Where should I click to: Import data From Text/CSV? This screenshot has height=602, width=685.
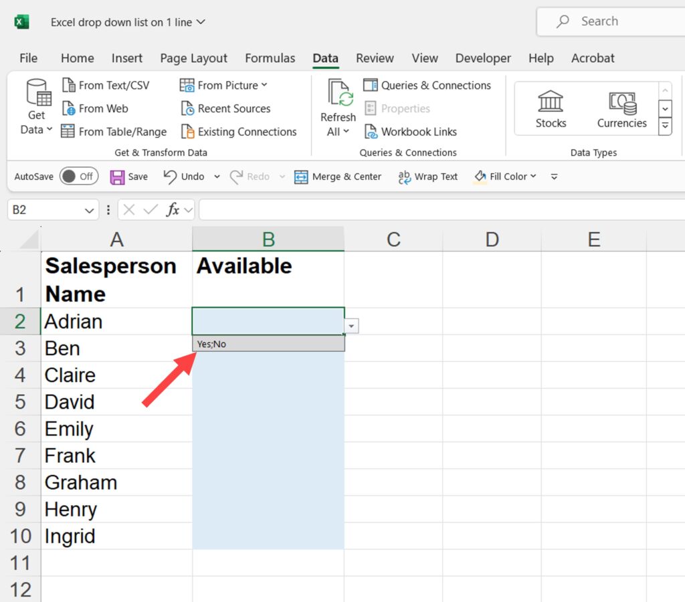(106, 85)
